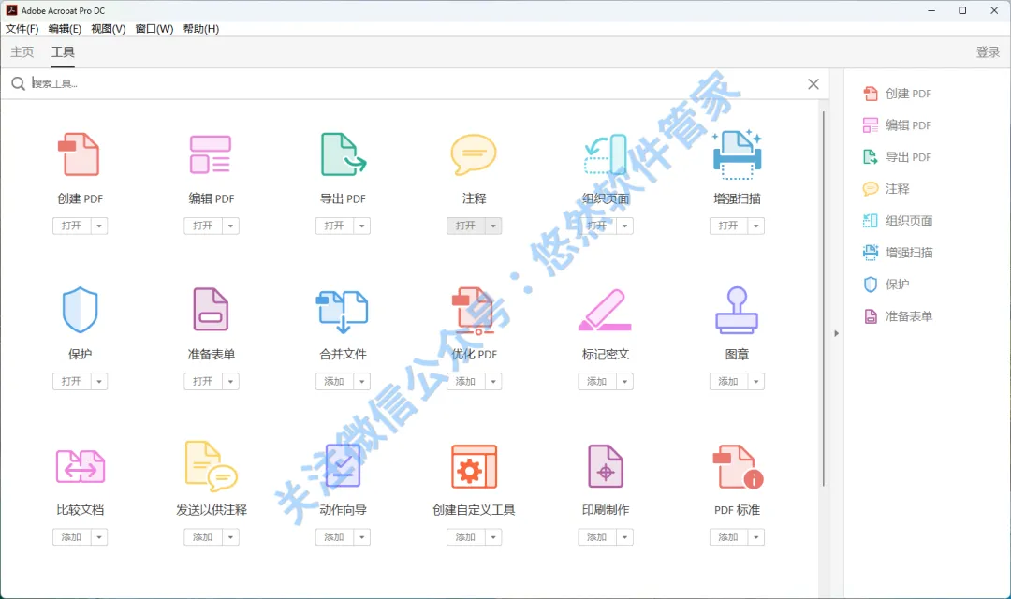Click the 导出 PDF tool icon in grid

343,154
